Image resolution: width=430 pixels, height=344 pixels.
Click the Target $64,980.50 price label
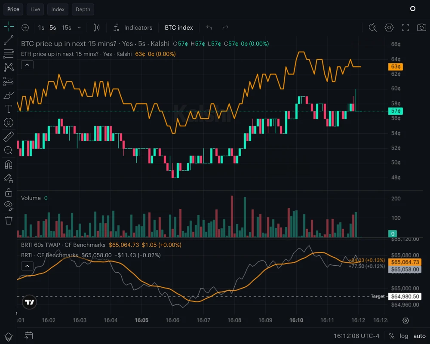pos(405,297)
